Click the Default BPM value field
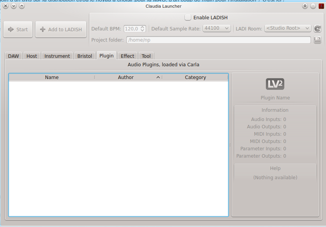 (x=132, y=29)
